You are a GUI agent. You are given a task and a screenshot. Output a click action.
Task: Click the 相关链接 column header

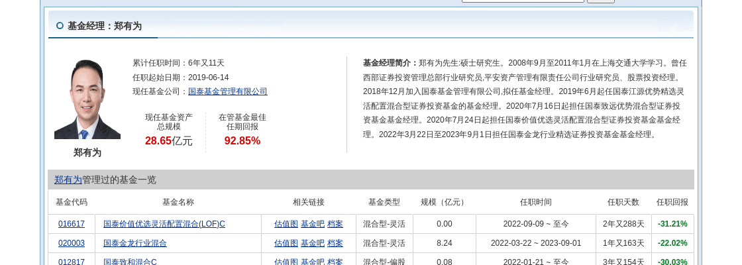[x=309, y=202]
